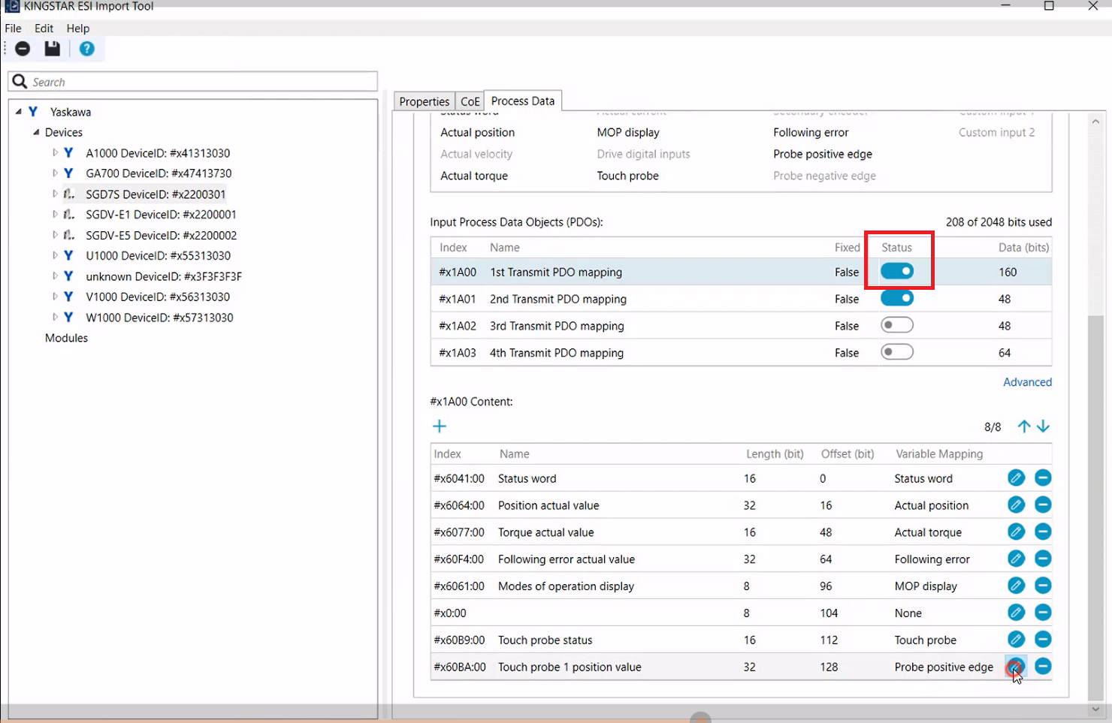Collapse the Yaskawa tree node
The image size is (1112, 723).
point(19,111)
